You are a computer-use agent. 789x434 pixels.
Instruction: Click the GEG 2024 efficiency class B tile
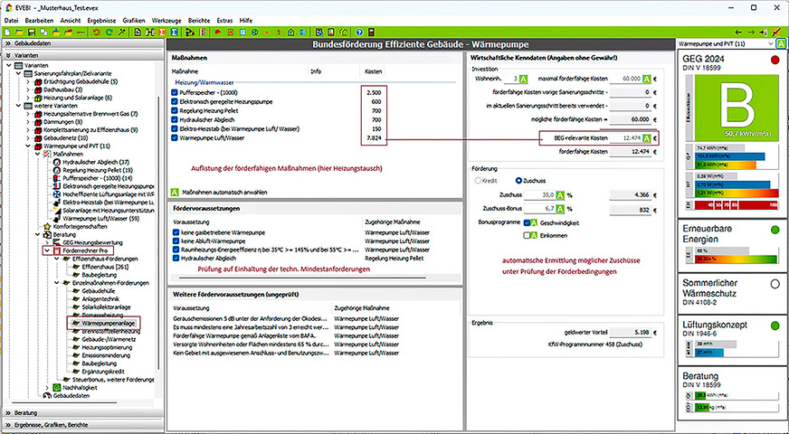(x=737, y=108)
